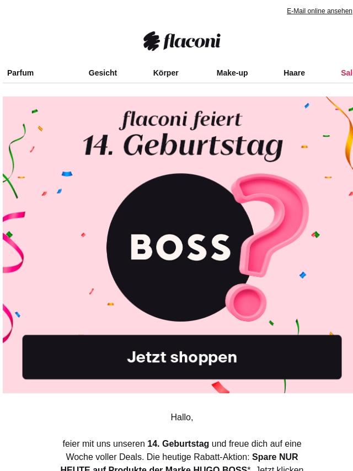Click the 'Jetzt shoppen' button

(x=182, y=357)
